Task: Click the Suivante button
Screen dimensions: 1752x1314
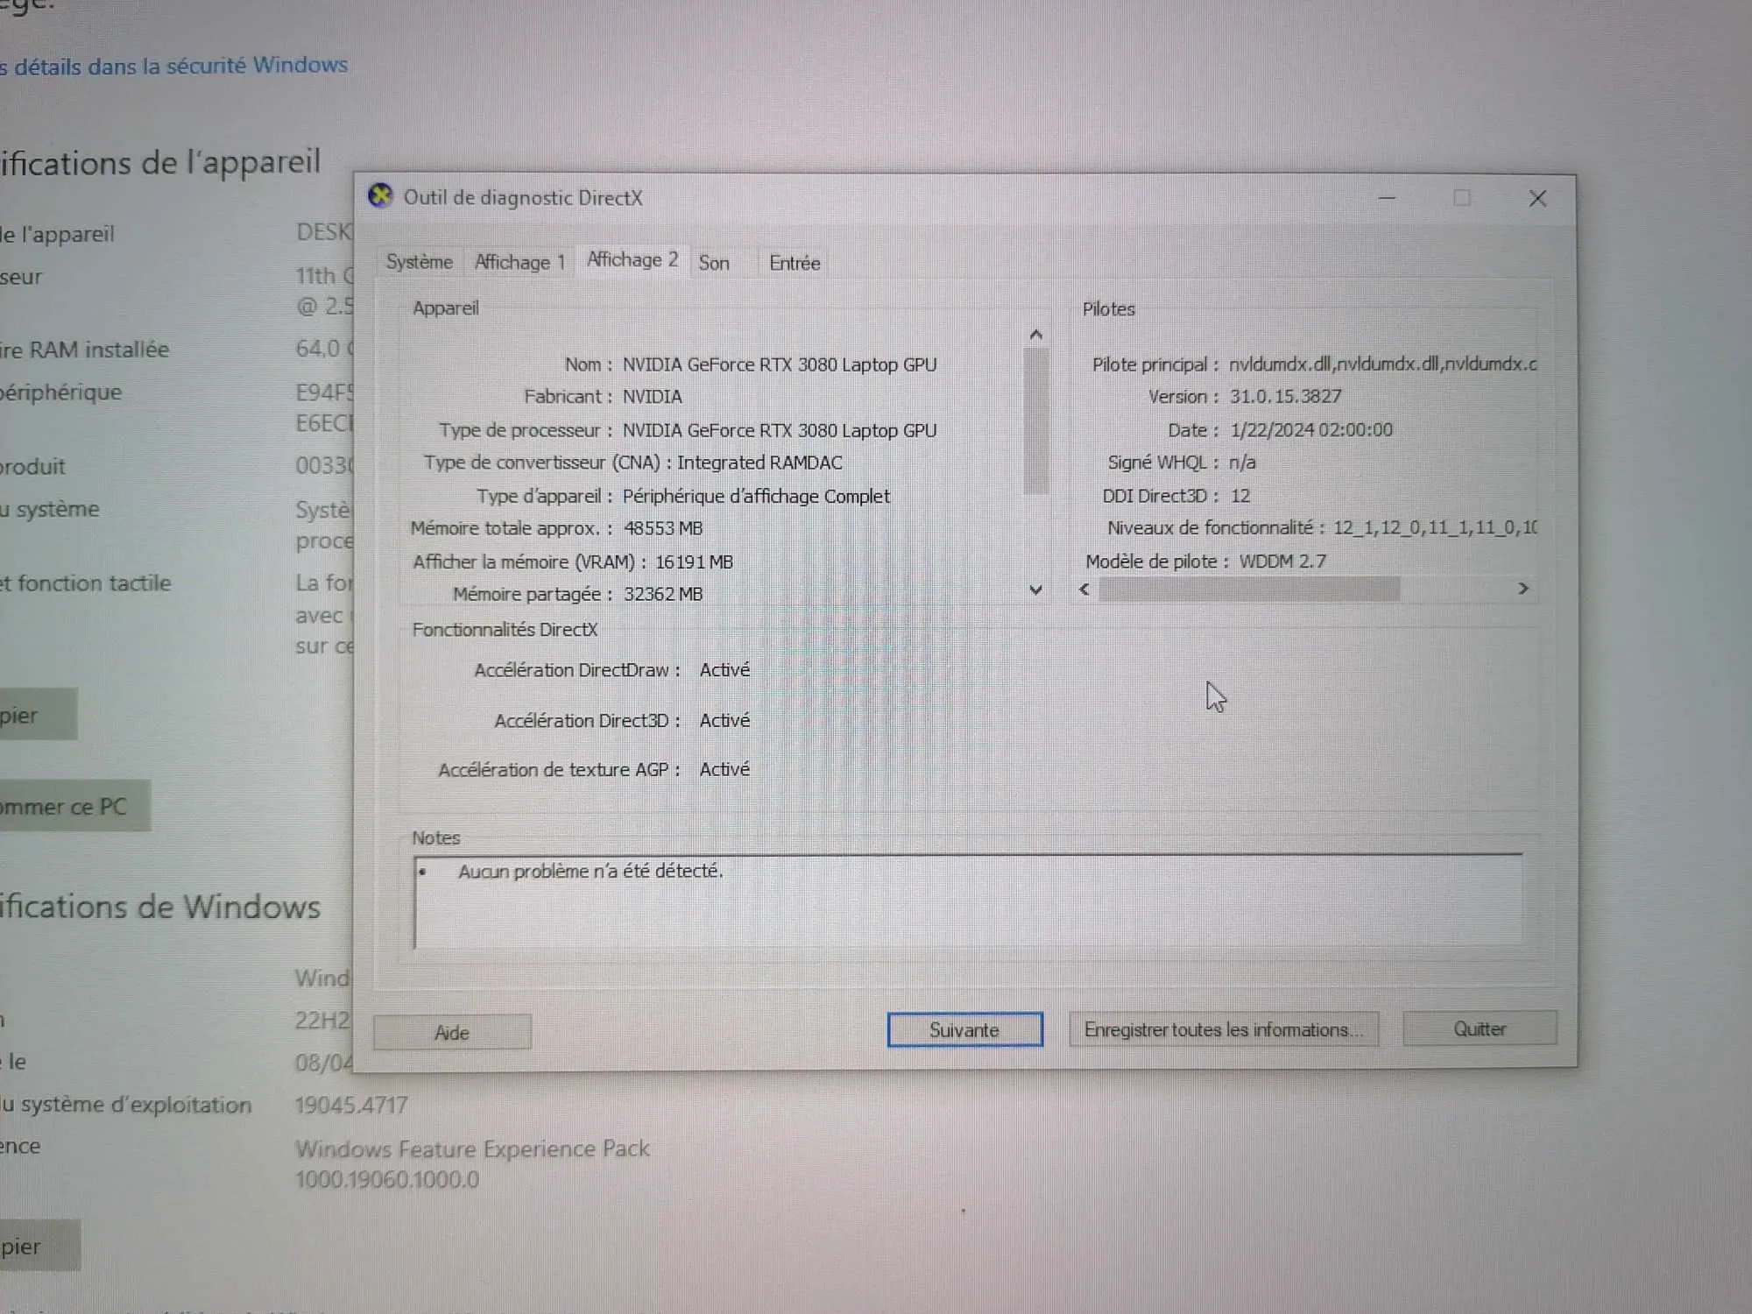Action: 964,1029
